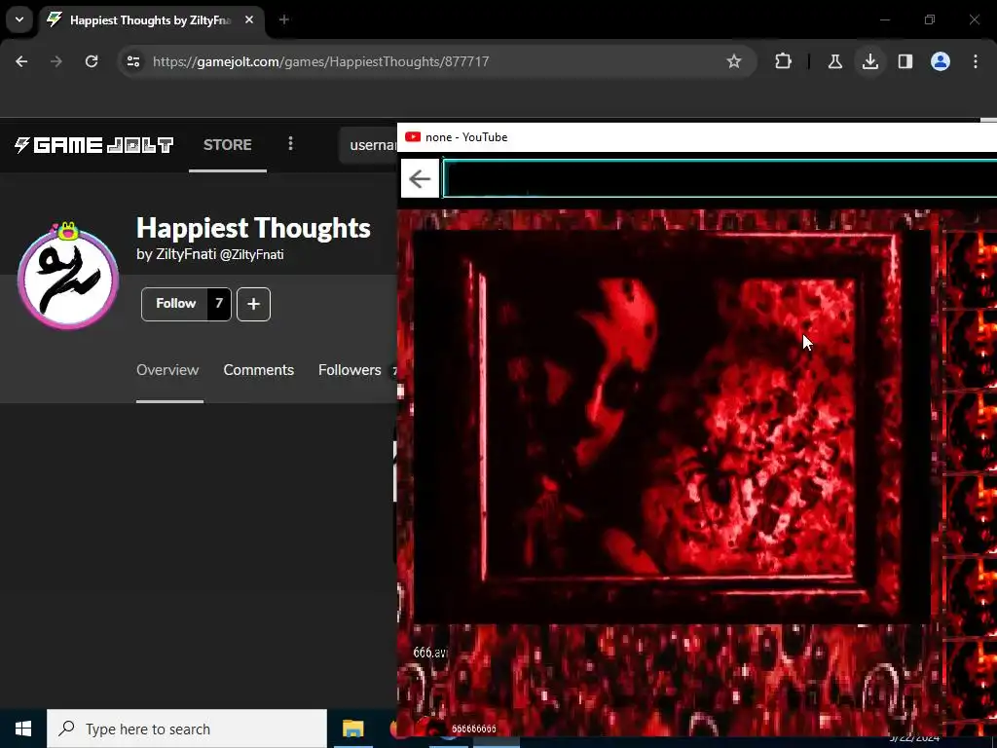Open site information icon in address bar
997x748 pixels.
(x=132, y=61)
